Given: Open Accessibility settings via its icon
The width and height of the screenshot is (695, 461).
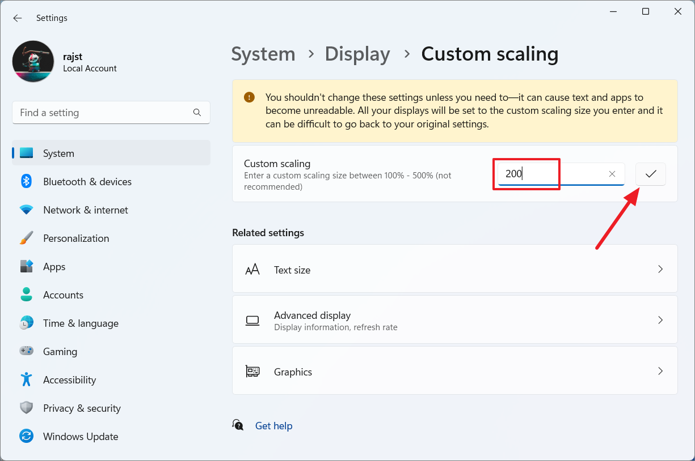Looking at the screenshot, I should click(27, 379).
